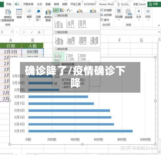Open the Power Pivot tab
The image size is (161, 155).
[106, 4]
